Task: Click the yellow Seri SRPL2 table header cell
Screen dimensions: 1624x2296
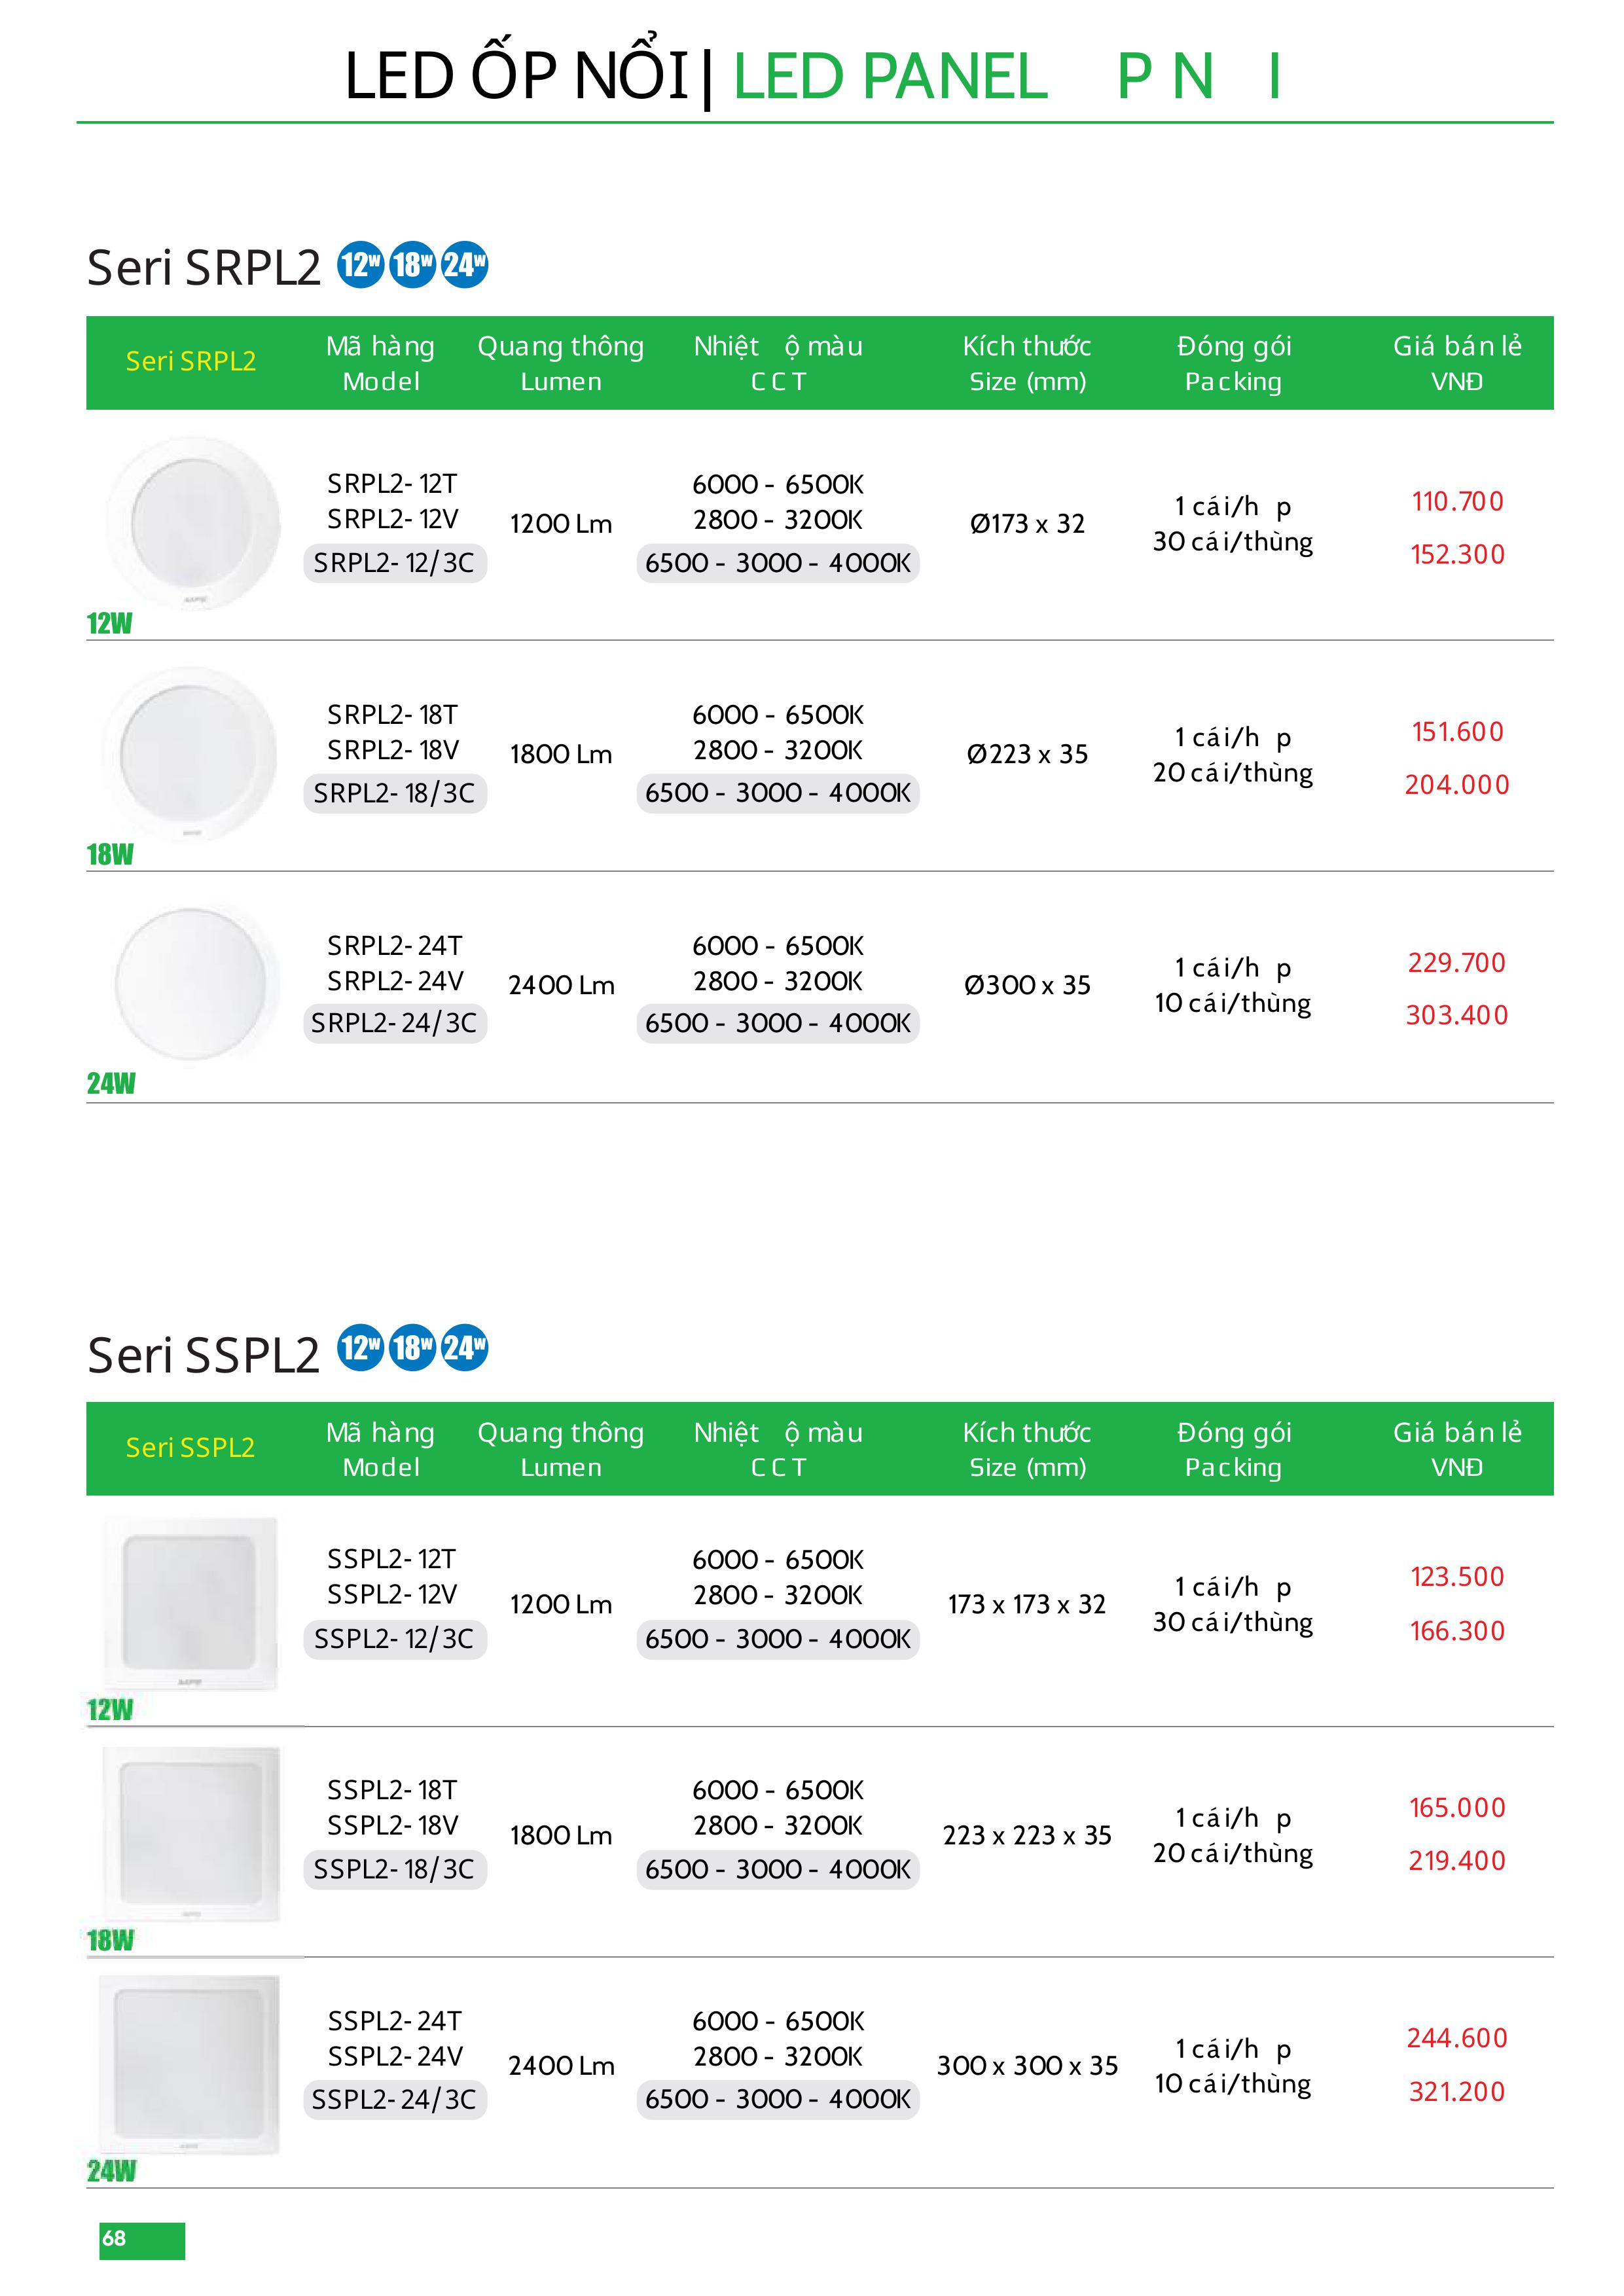Action: click(191, 361)
